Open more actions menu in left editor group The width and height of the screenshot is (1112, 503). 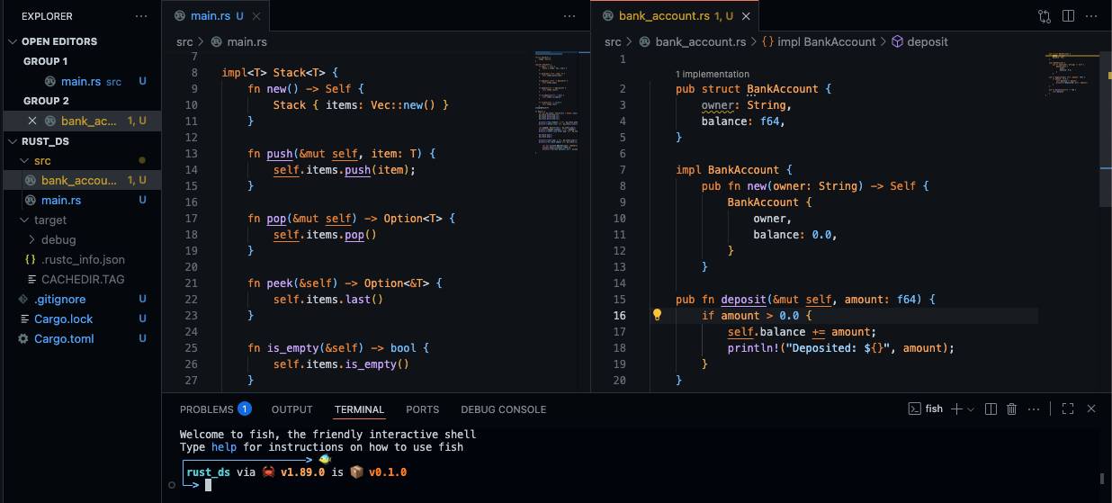pos(569,16)
